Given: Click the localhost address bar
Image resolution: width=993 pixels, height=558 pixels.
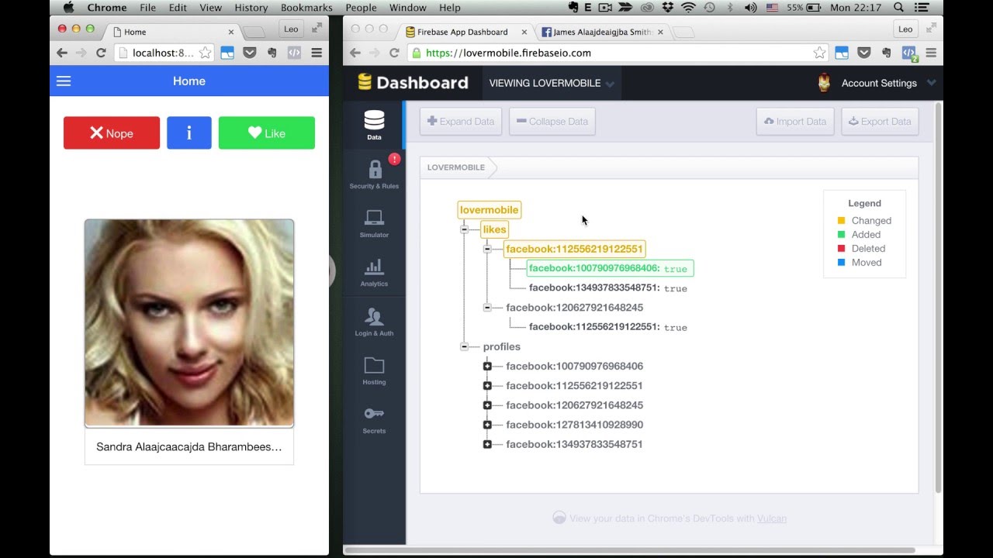Looking at the screenshot, I should 163,53.
